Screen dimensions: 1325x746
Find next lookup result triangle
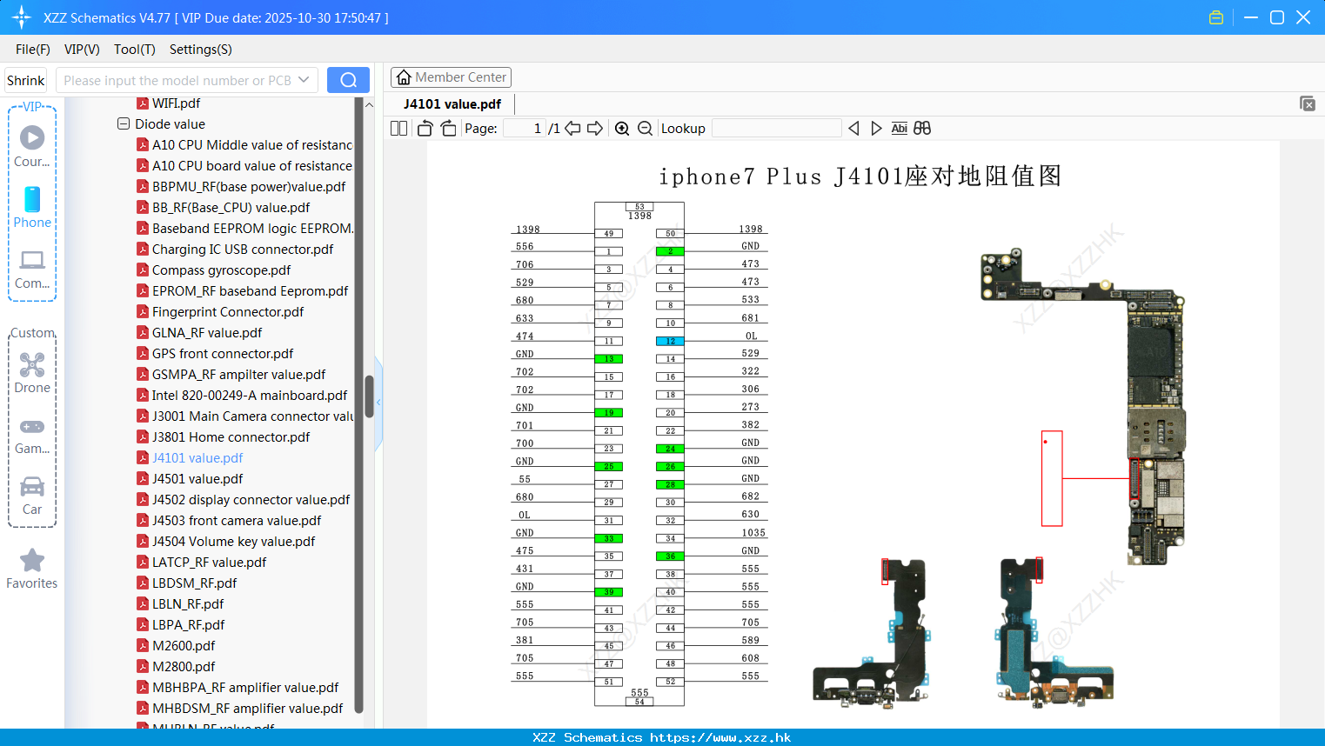[876, 128]
